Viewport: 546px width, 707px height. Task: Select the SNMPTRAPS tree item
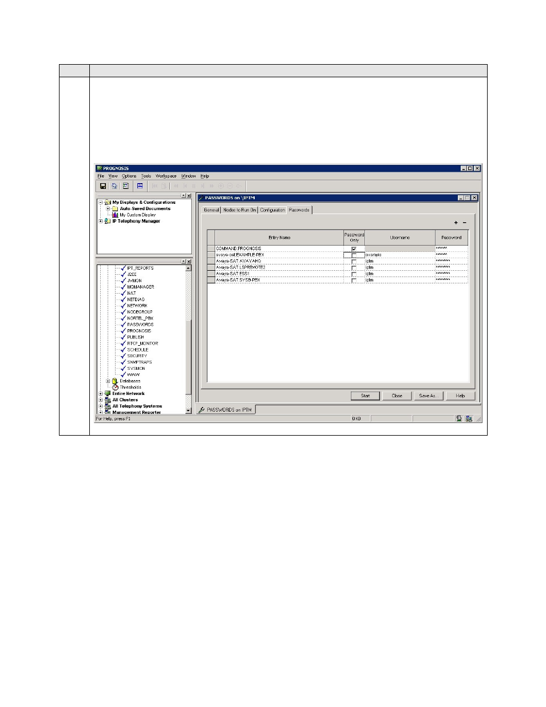coord(139,362)
